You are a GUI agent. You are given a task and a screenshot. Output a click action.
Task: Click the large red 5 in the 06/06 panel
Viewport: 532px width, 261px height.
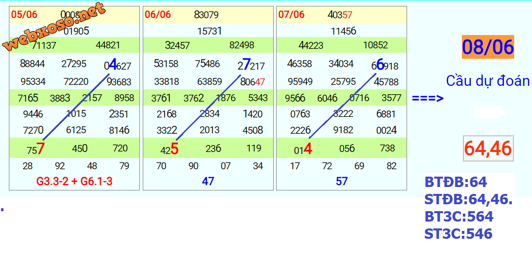click(x=174, y=148)
